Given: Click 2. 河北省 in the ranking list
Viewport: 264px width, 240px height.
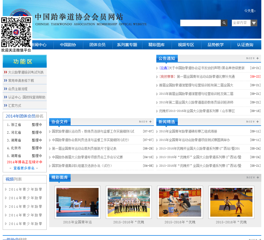Looking at the screenshot, I should [14, 132].
